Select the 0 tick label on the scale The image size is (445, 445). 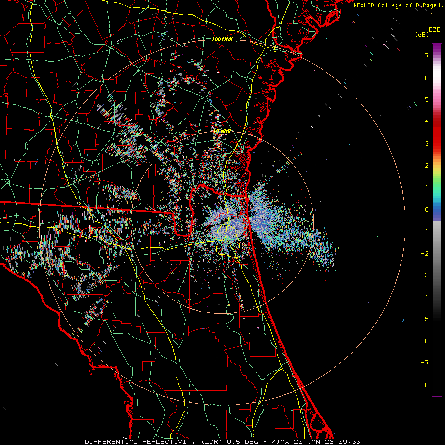tap(427, 210)
